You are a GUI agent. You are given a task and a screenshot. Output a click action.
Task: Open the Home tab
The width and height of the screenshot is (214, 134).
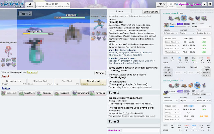click(30, 6)
